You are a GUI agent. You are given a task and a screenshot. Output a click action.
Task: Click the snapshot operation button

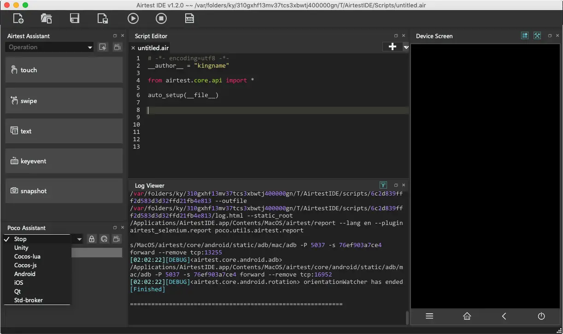coord(64,191)
